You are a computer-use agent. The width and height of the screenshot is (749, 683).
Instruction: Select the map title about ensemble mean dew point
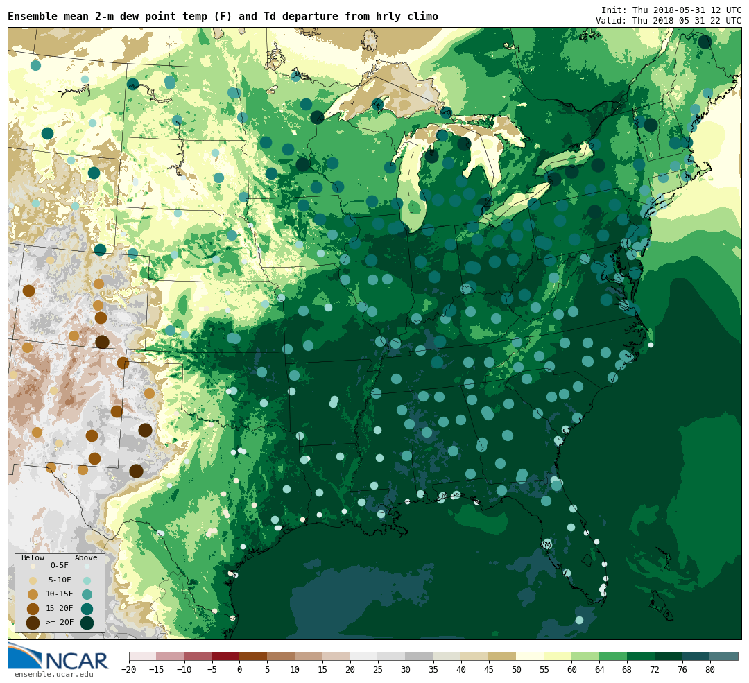223,17
